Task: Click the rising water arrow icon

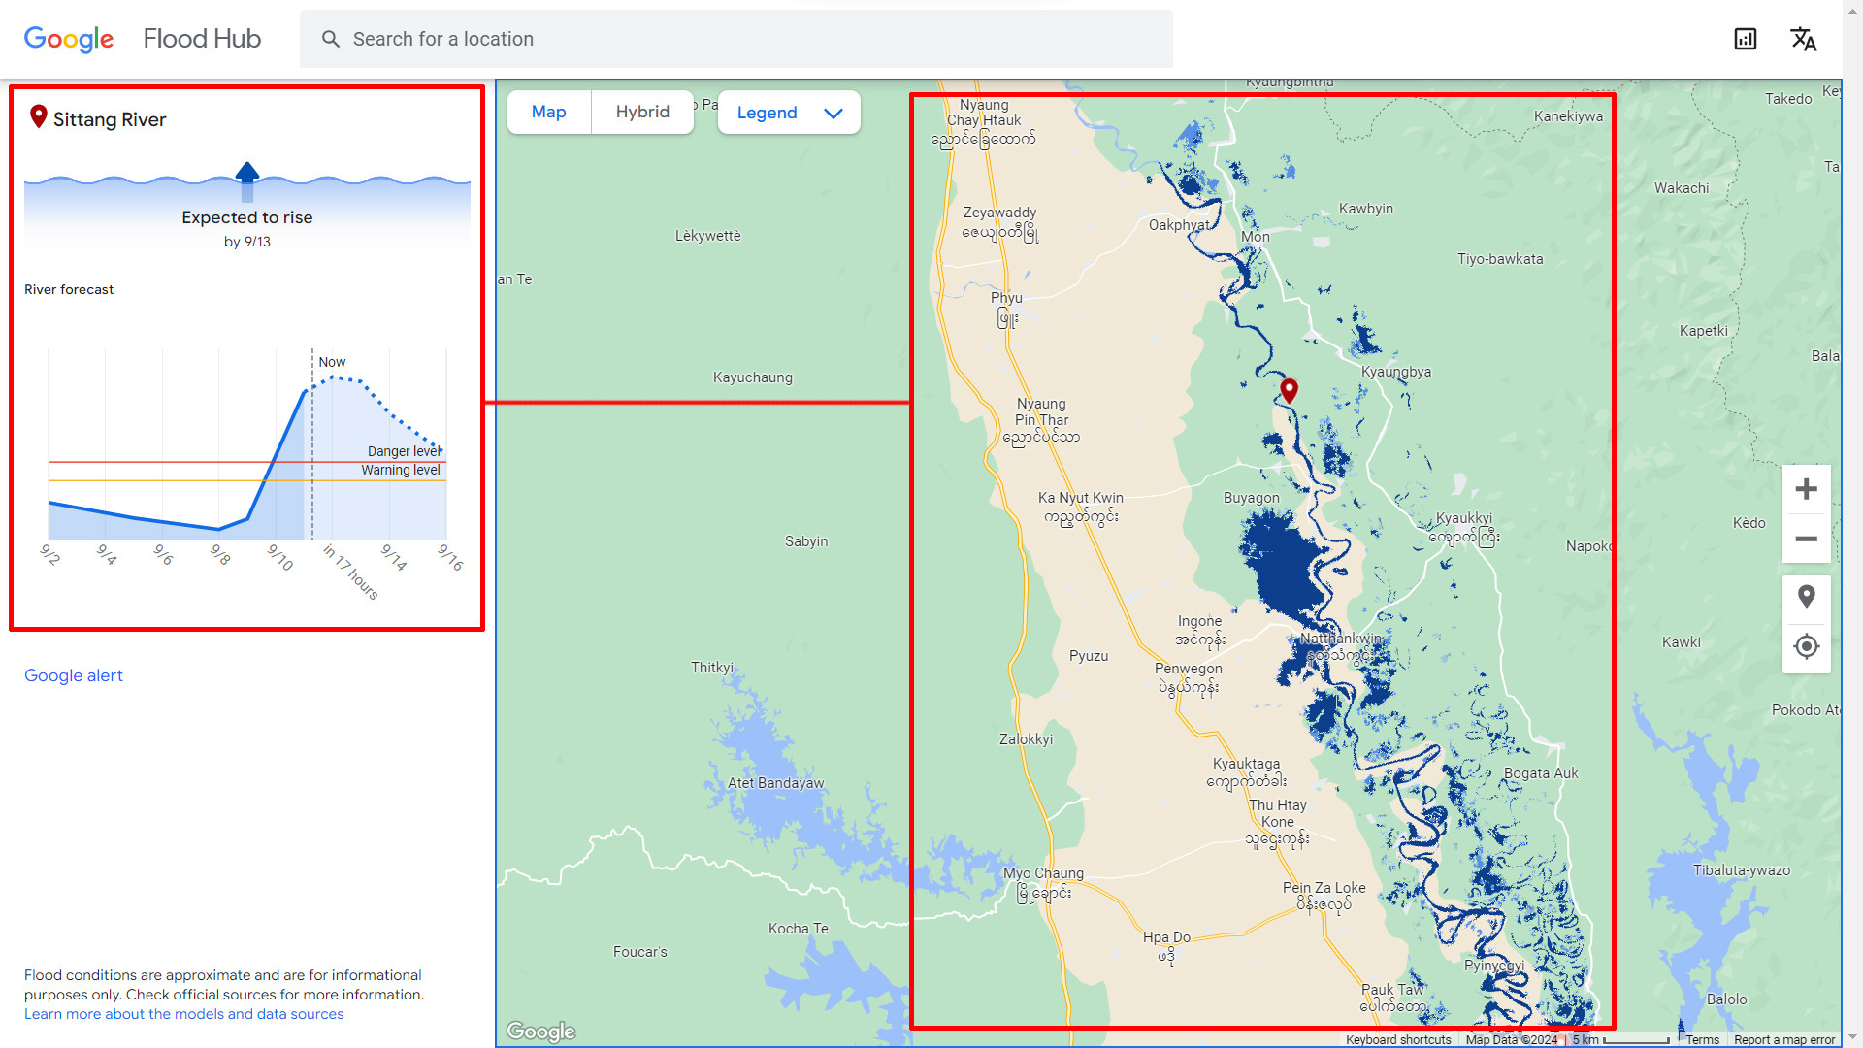Action: coord(247,181)
